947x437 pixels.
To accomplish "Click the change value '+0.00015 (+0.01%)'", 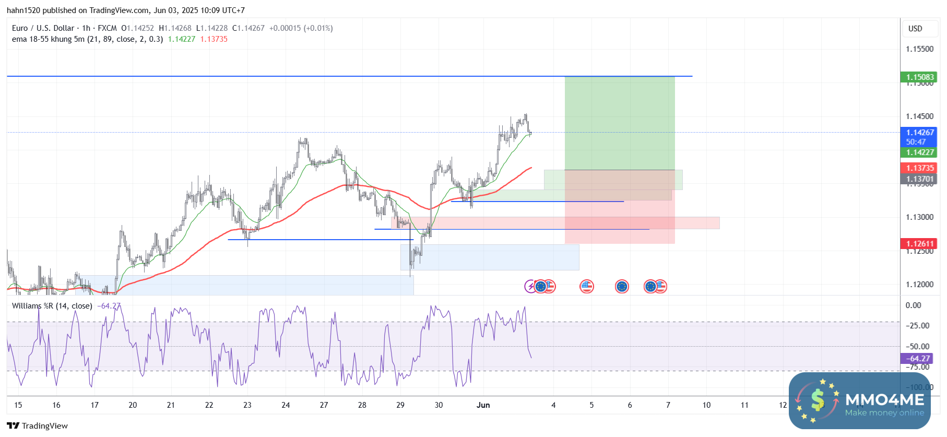I will [301, 28].
